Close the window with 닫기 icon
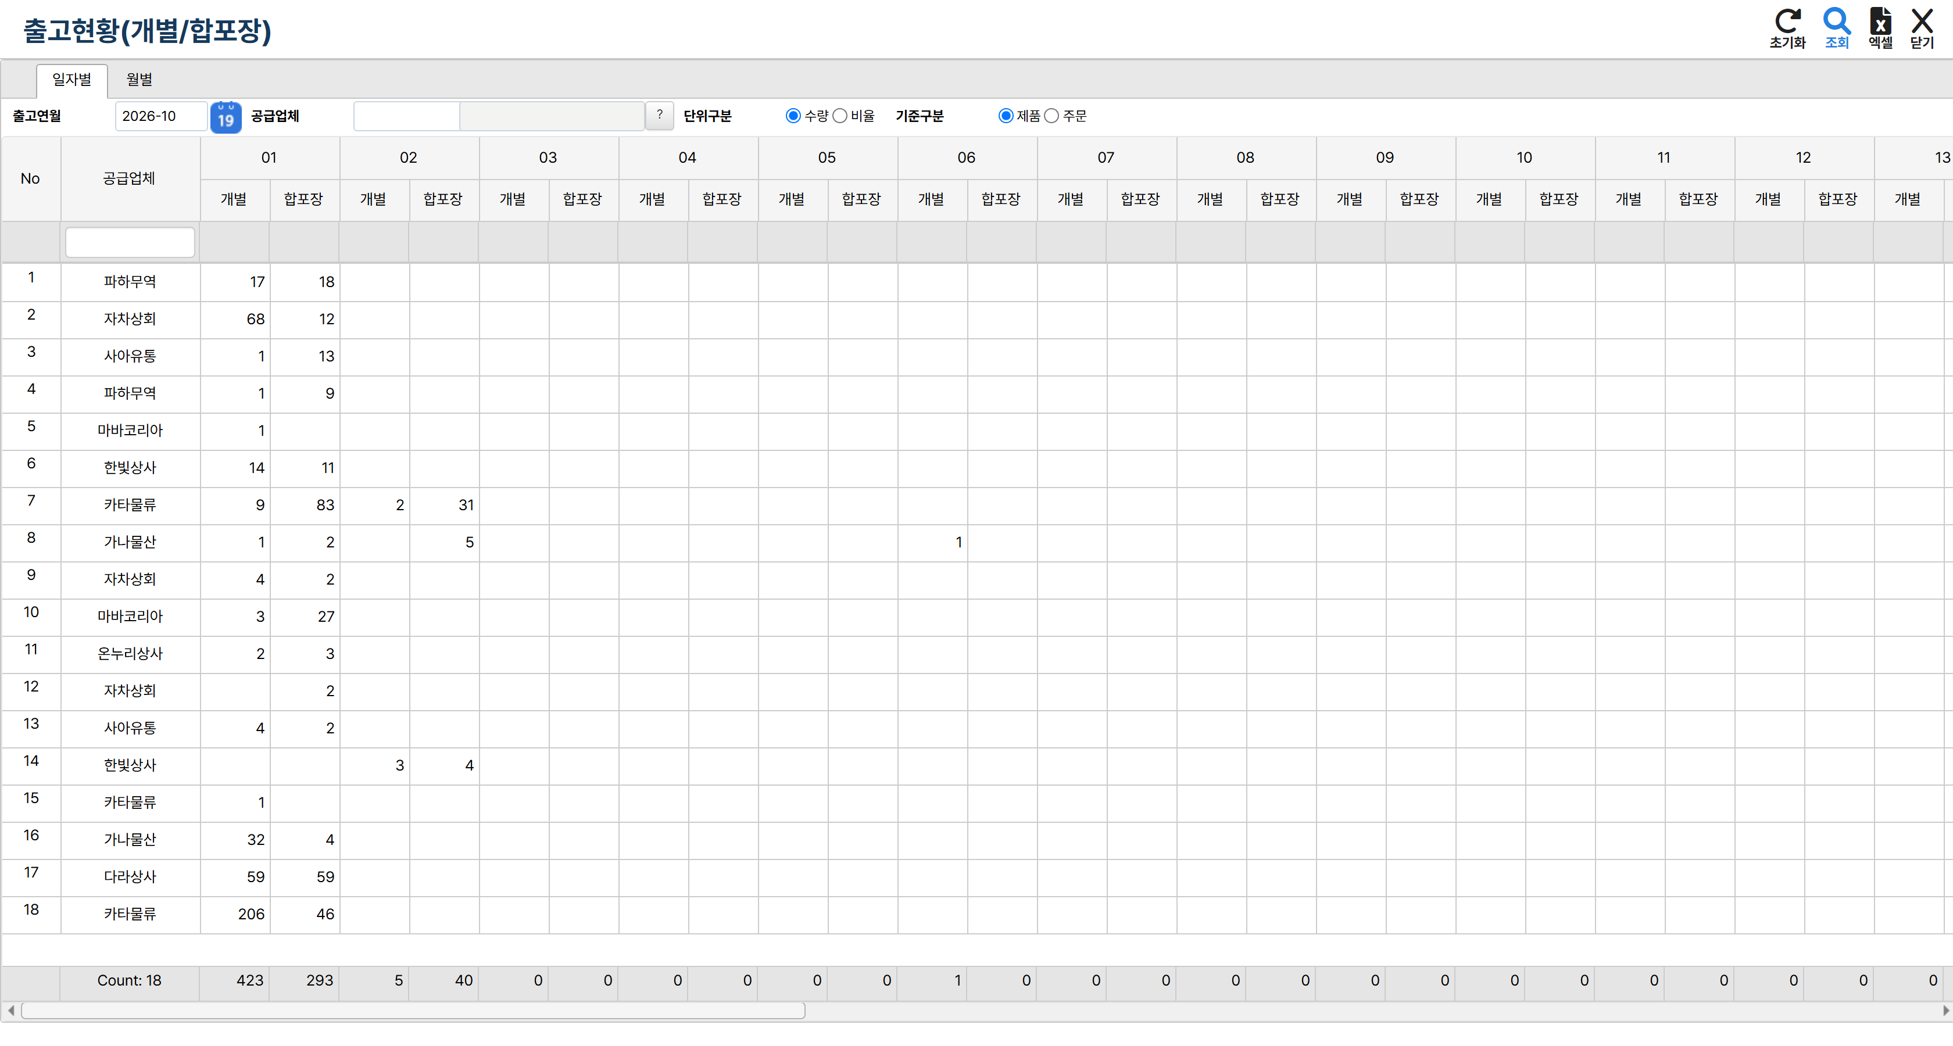The height and width of the screenshot is (1046, 1953). pyautogui.click(x=1922, y=28)
